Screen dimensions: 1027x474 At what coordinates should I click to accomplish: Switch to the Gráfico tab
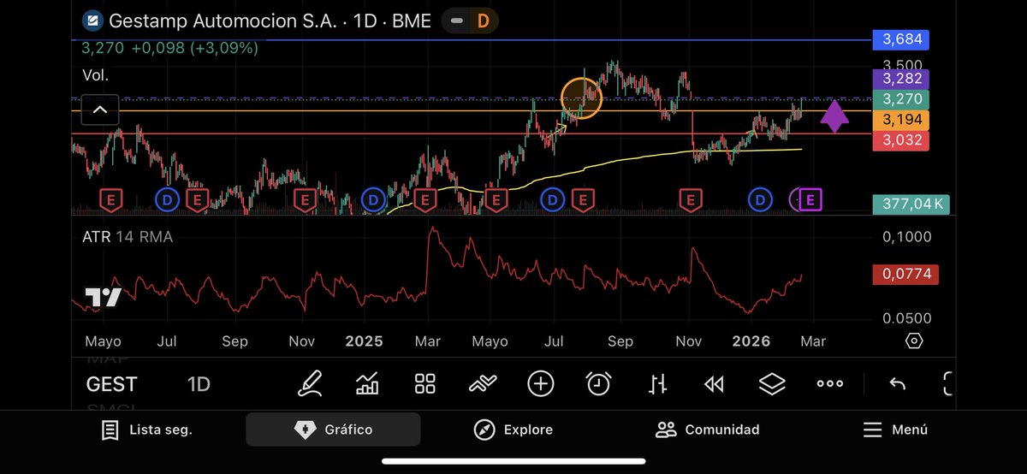click(333, 430)
